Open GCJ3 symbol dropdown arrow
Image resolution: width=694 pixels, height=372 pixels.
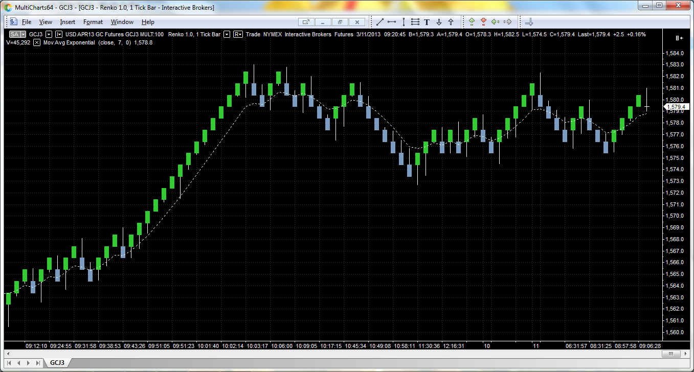tap(49, 34)
